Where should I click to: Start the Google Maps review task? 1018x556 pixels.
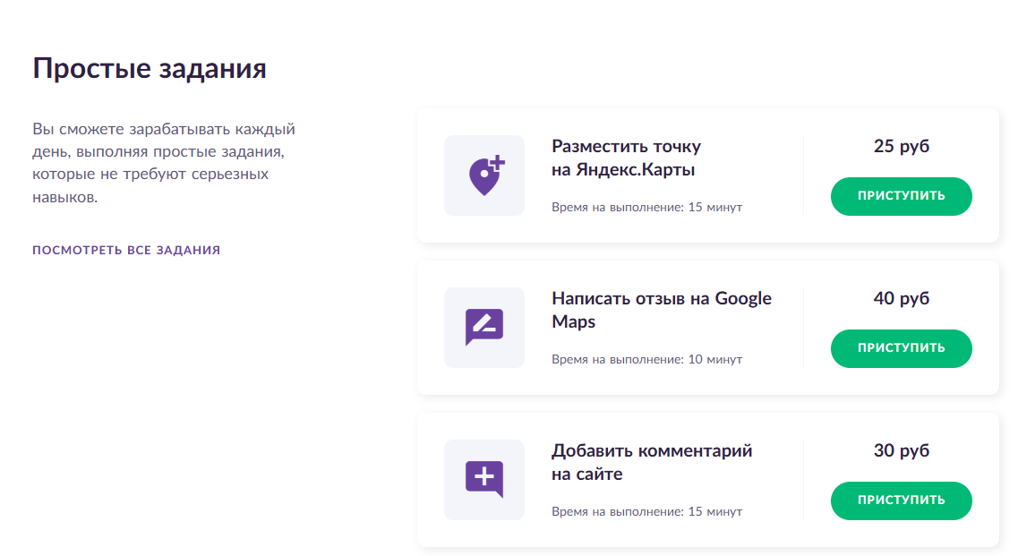click(901, 348)
